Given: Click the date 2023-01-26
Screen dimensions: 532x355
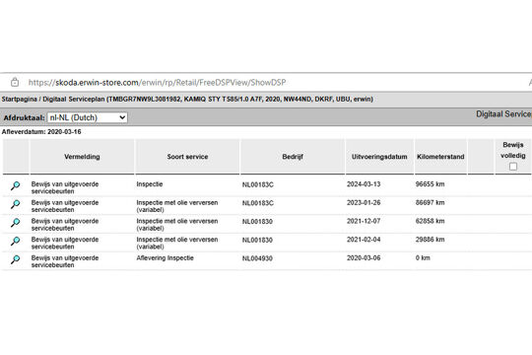Looking at the screenshot, I should (x=364, y=202).
